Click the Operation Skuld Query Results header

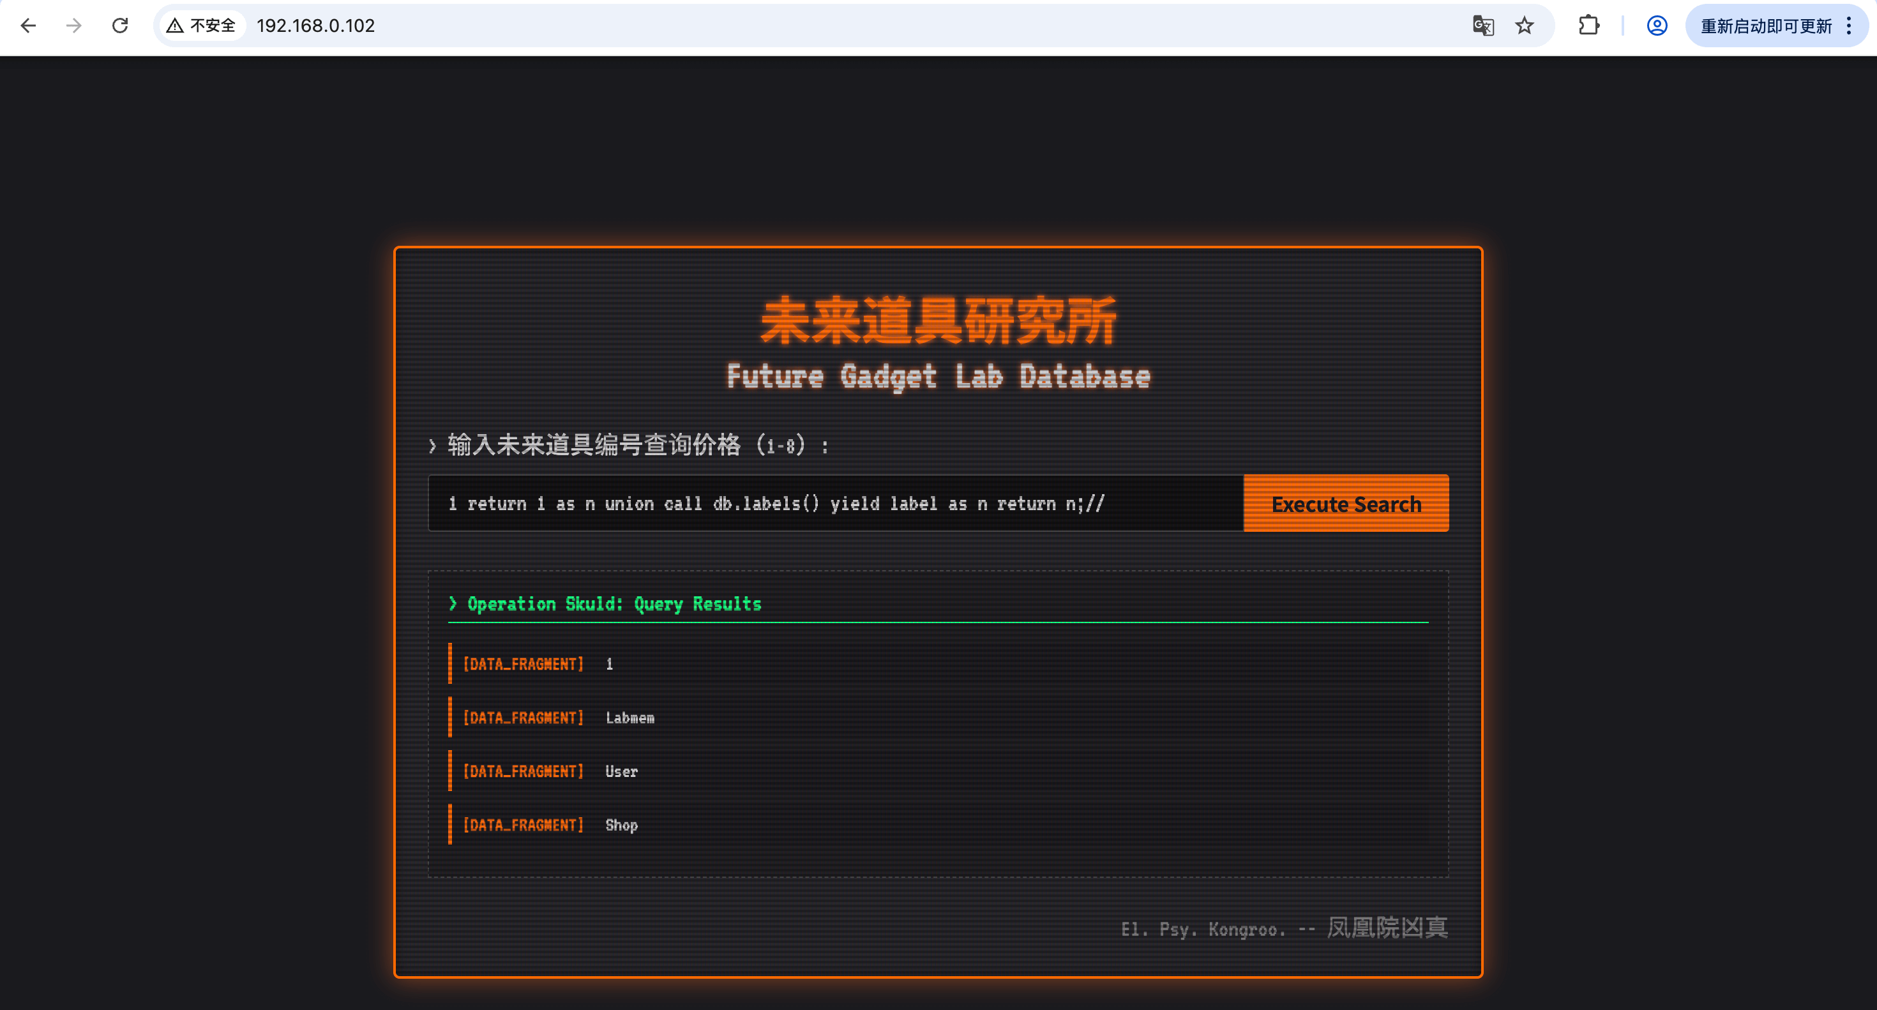(614, 604)
